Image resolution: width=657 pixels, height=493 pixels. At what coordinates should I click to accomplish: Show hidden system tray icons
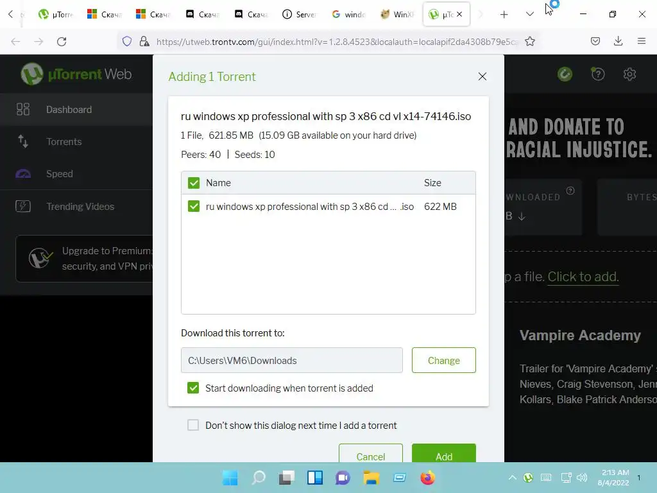tap(512, 478)
